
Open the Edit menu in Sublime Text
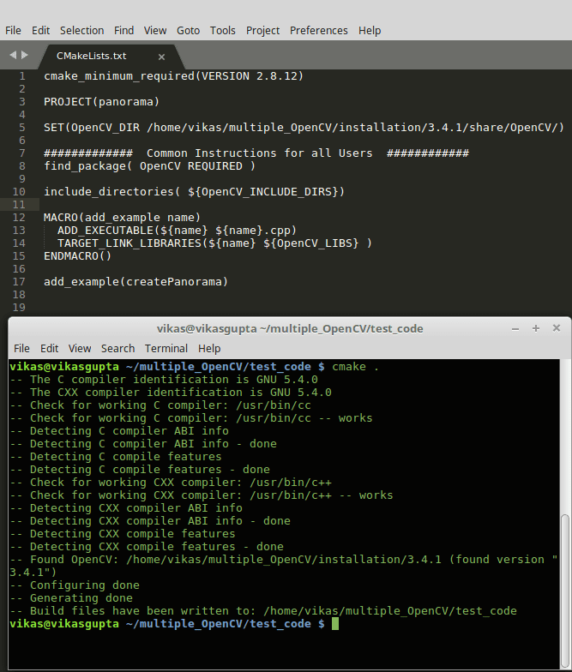click(x=41, y=31)
